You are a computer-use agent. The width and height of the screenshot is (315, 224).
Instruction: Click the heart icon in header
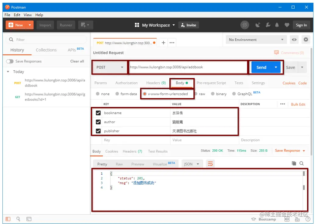click(x=287, y=25)
